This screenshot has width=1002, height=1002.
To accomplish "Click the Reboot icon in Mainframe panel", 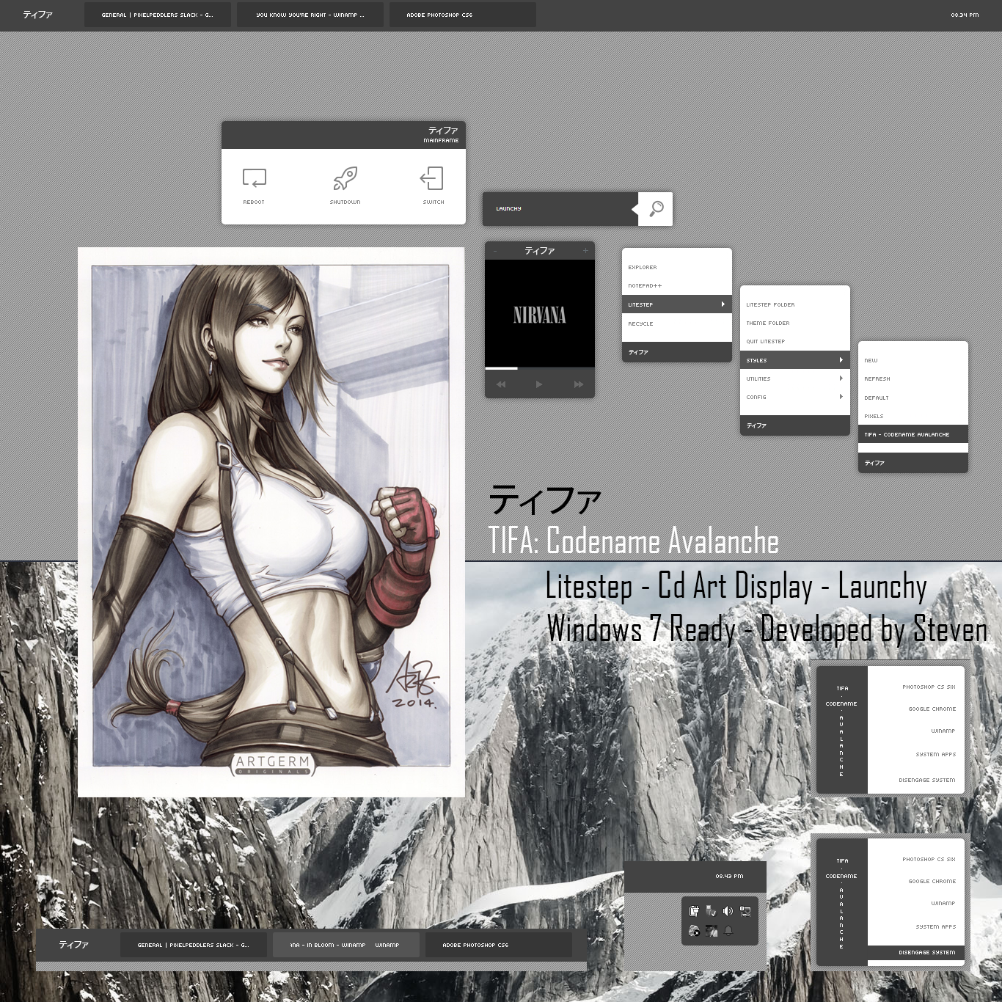I will point(254,178).
